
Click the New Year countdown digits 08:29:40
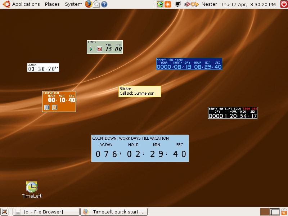pos(208,67)
